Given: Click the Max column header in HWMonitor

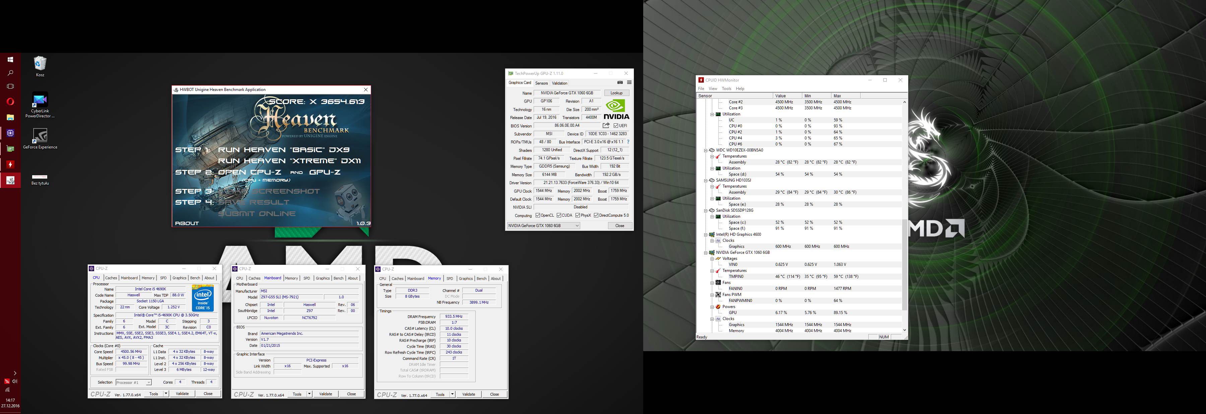Looking at the screenshot, I should coord(846,96).
